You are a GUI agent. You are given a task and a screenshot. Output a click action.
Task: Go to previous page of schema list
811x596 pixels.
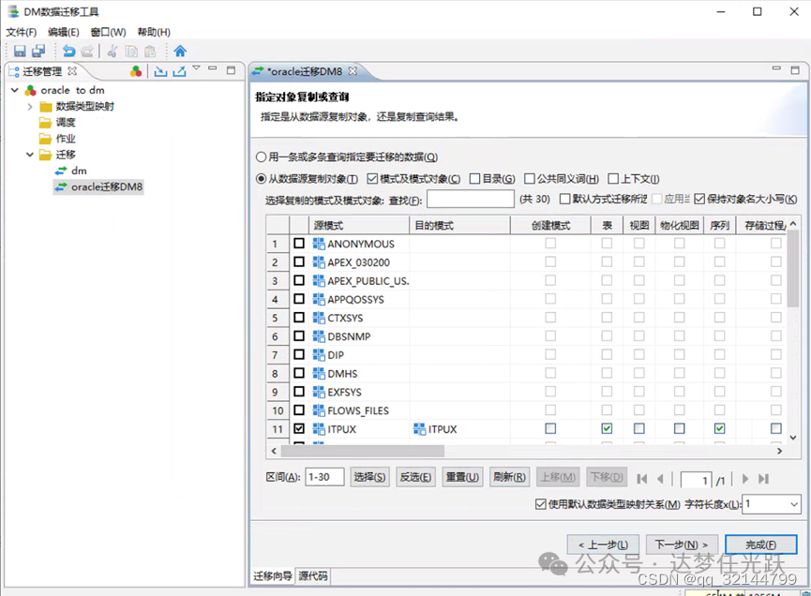click(660, 479)
